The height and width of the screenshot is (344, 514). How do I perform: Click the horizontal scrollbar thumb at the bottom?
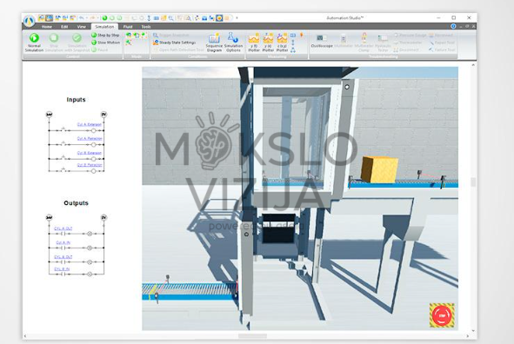(x=252, y=336)
